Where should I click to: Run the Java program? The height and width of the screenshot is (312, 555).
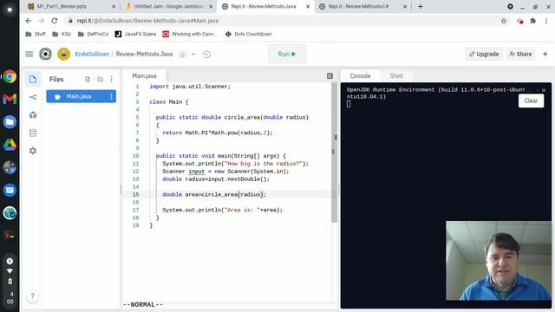click(287, 54)
